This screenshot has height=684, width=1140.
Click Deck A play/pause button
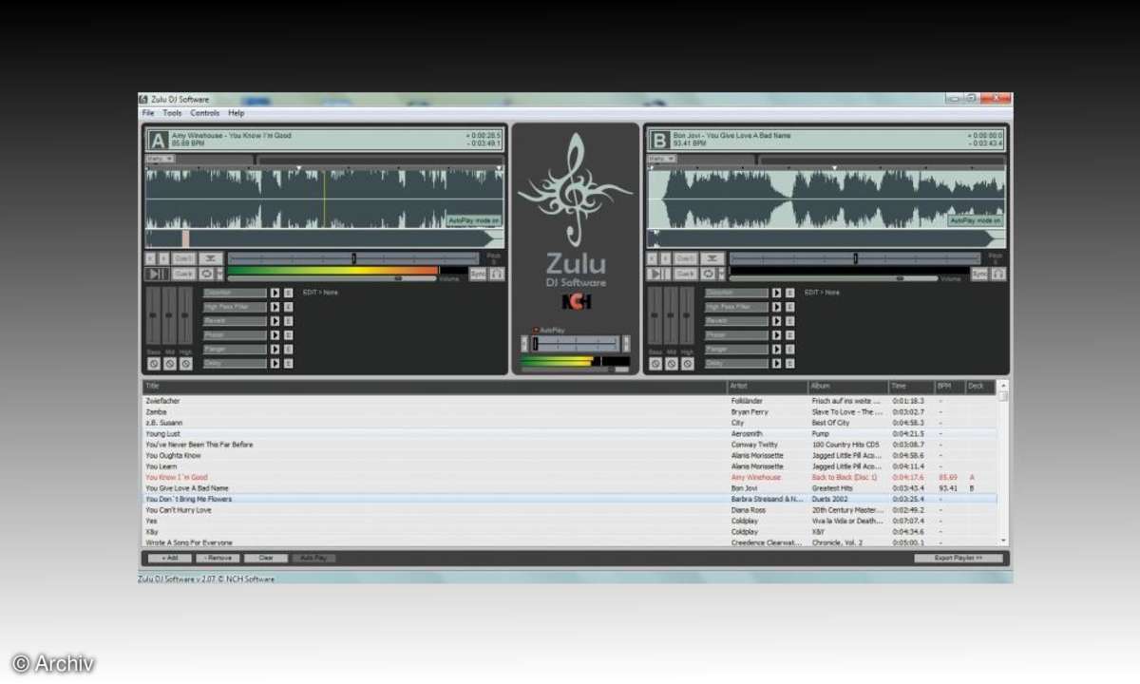pos(157,274)
